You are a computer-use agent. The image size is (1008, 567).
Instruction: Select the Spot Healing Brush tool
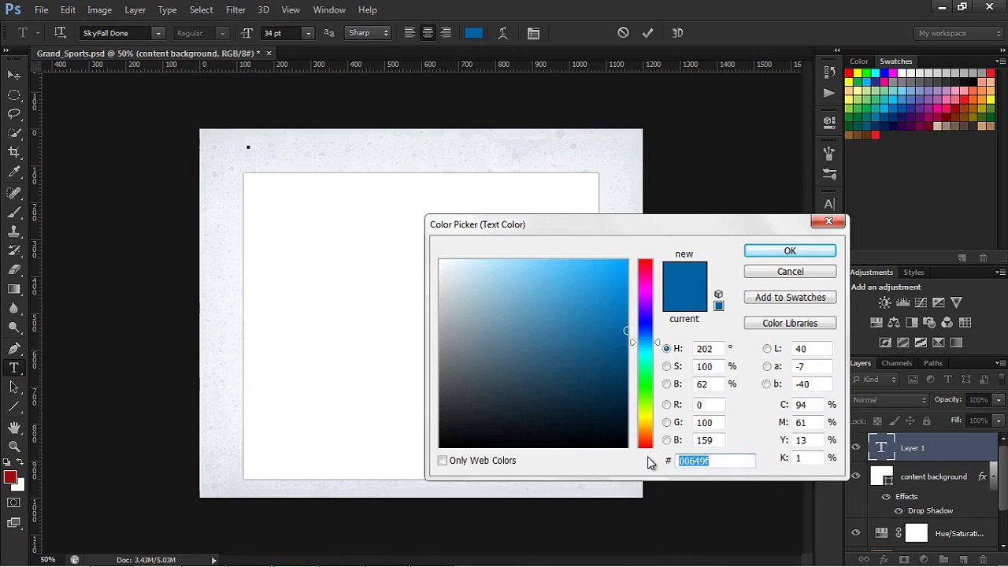14,192
